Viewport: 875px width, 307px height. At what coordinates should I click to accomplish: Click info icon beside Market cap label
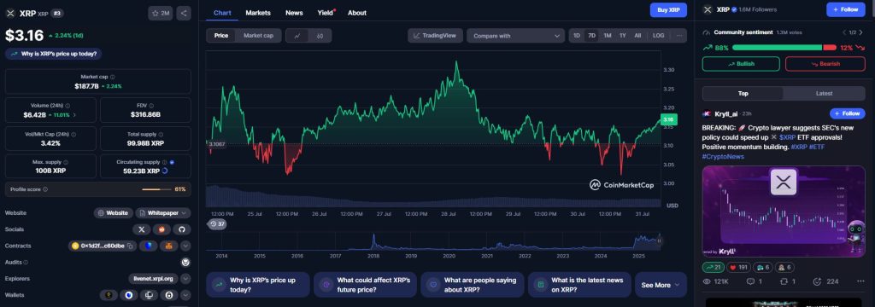[x=113, y=77]
